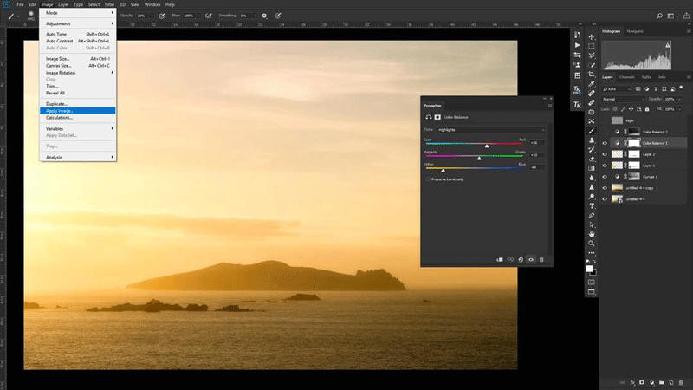Select the Move tool
Viewport: 693px width, 390px height.
tap(592, 36)
